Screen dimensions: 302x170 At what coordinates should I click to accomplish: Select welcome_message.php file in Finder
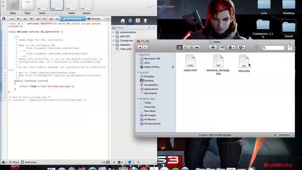pyautogui.click(x=218, y=64)
